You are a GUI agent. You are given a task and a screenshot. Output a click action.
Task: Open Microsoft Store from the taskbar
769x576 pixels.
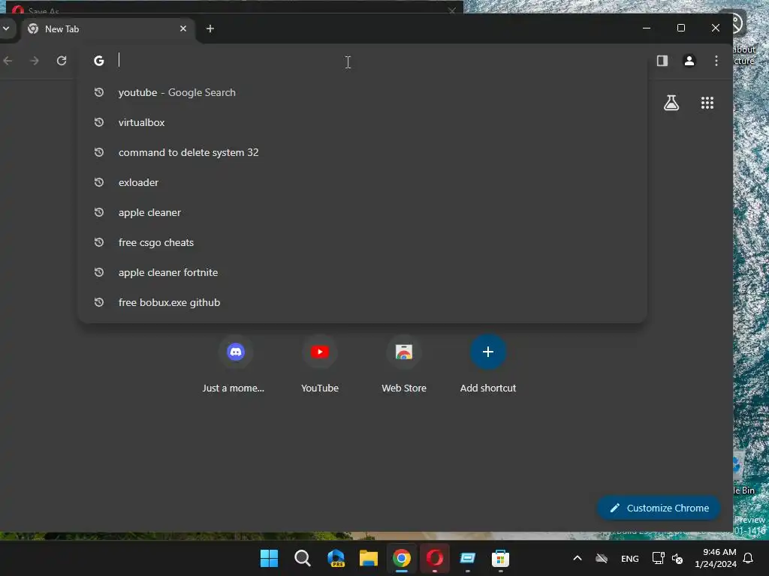tap(501, 558)
